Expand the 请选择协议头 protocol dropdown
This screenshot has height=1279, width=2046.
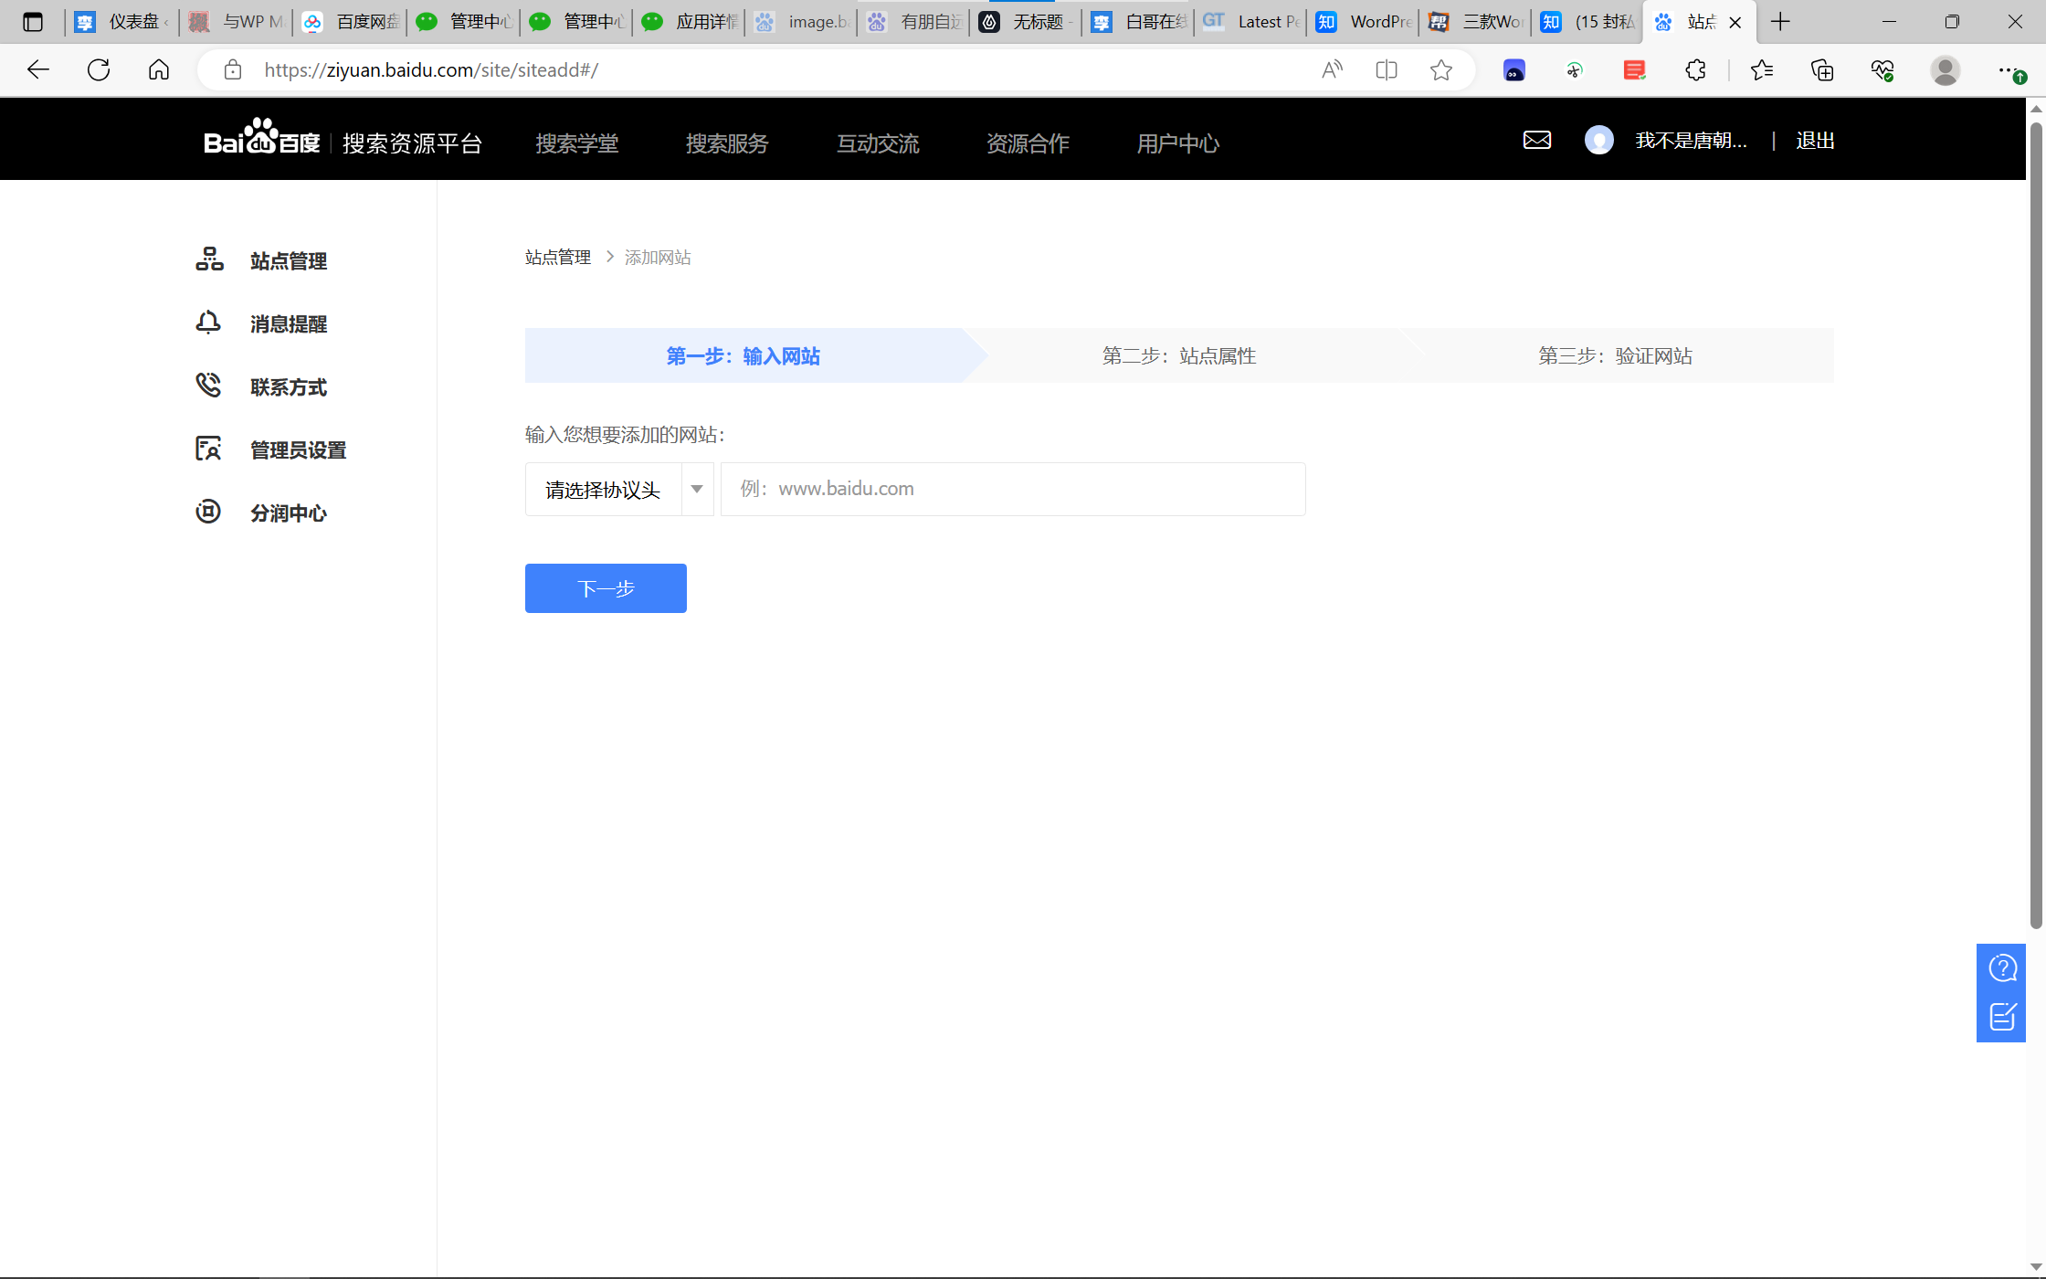pos(603,490)
